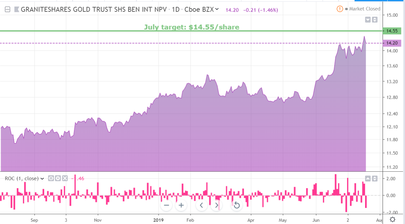This screenshot has width=405, height=224.
Task: Toggle ROC indicator visibility eye icon
Action: pyautogui.click(x=51, y=178)
